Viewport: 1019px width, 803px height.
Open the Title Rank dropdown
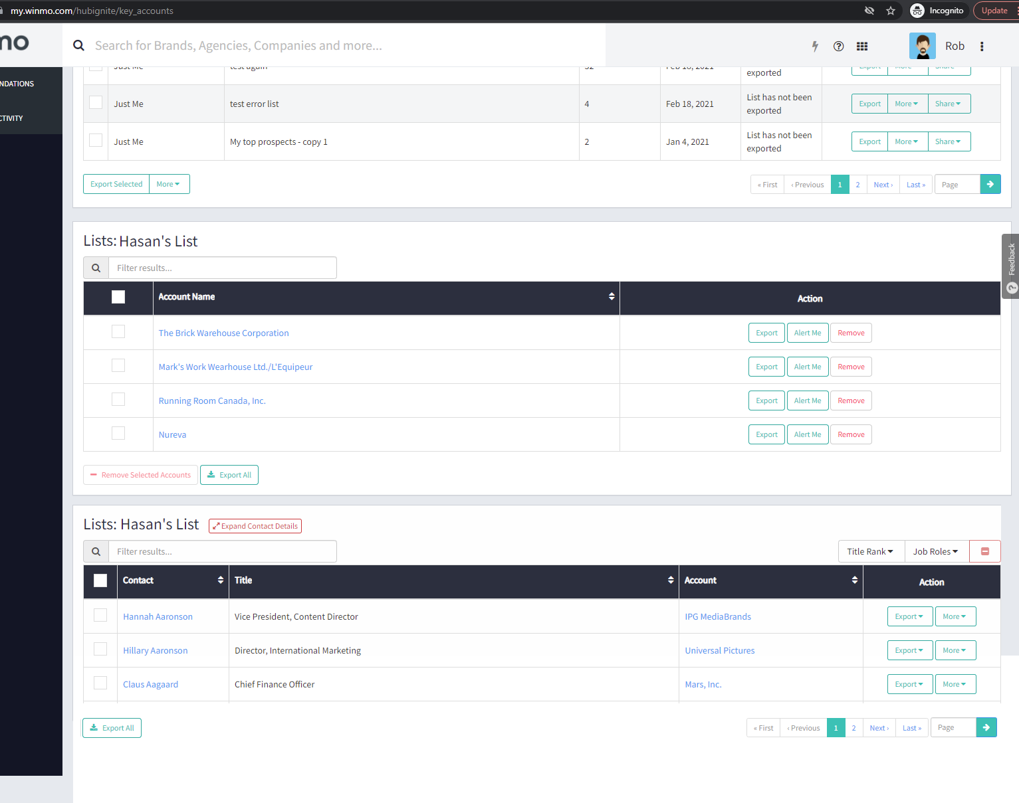pyautogui.click(x=871, y=551)
